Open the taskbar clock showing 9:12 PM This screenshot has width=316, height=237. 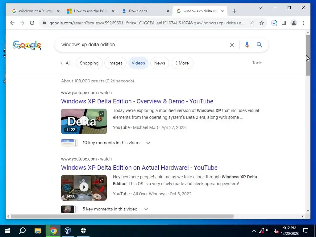pos(289,231)
